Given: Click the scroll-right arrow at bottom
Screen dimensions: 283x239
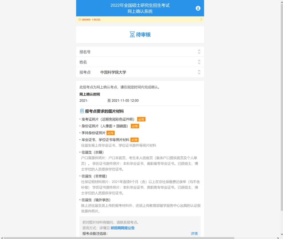Looking at the screenshot, I should click(278, 238).
